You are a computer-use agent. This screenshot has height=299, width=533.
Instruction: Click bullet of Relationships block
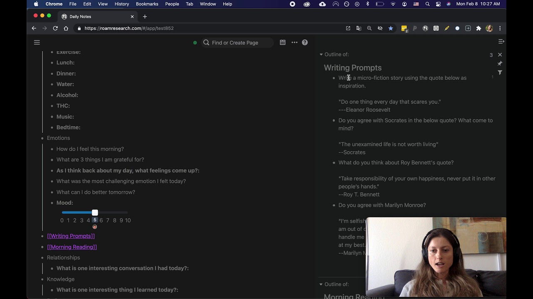point(42,258)
